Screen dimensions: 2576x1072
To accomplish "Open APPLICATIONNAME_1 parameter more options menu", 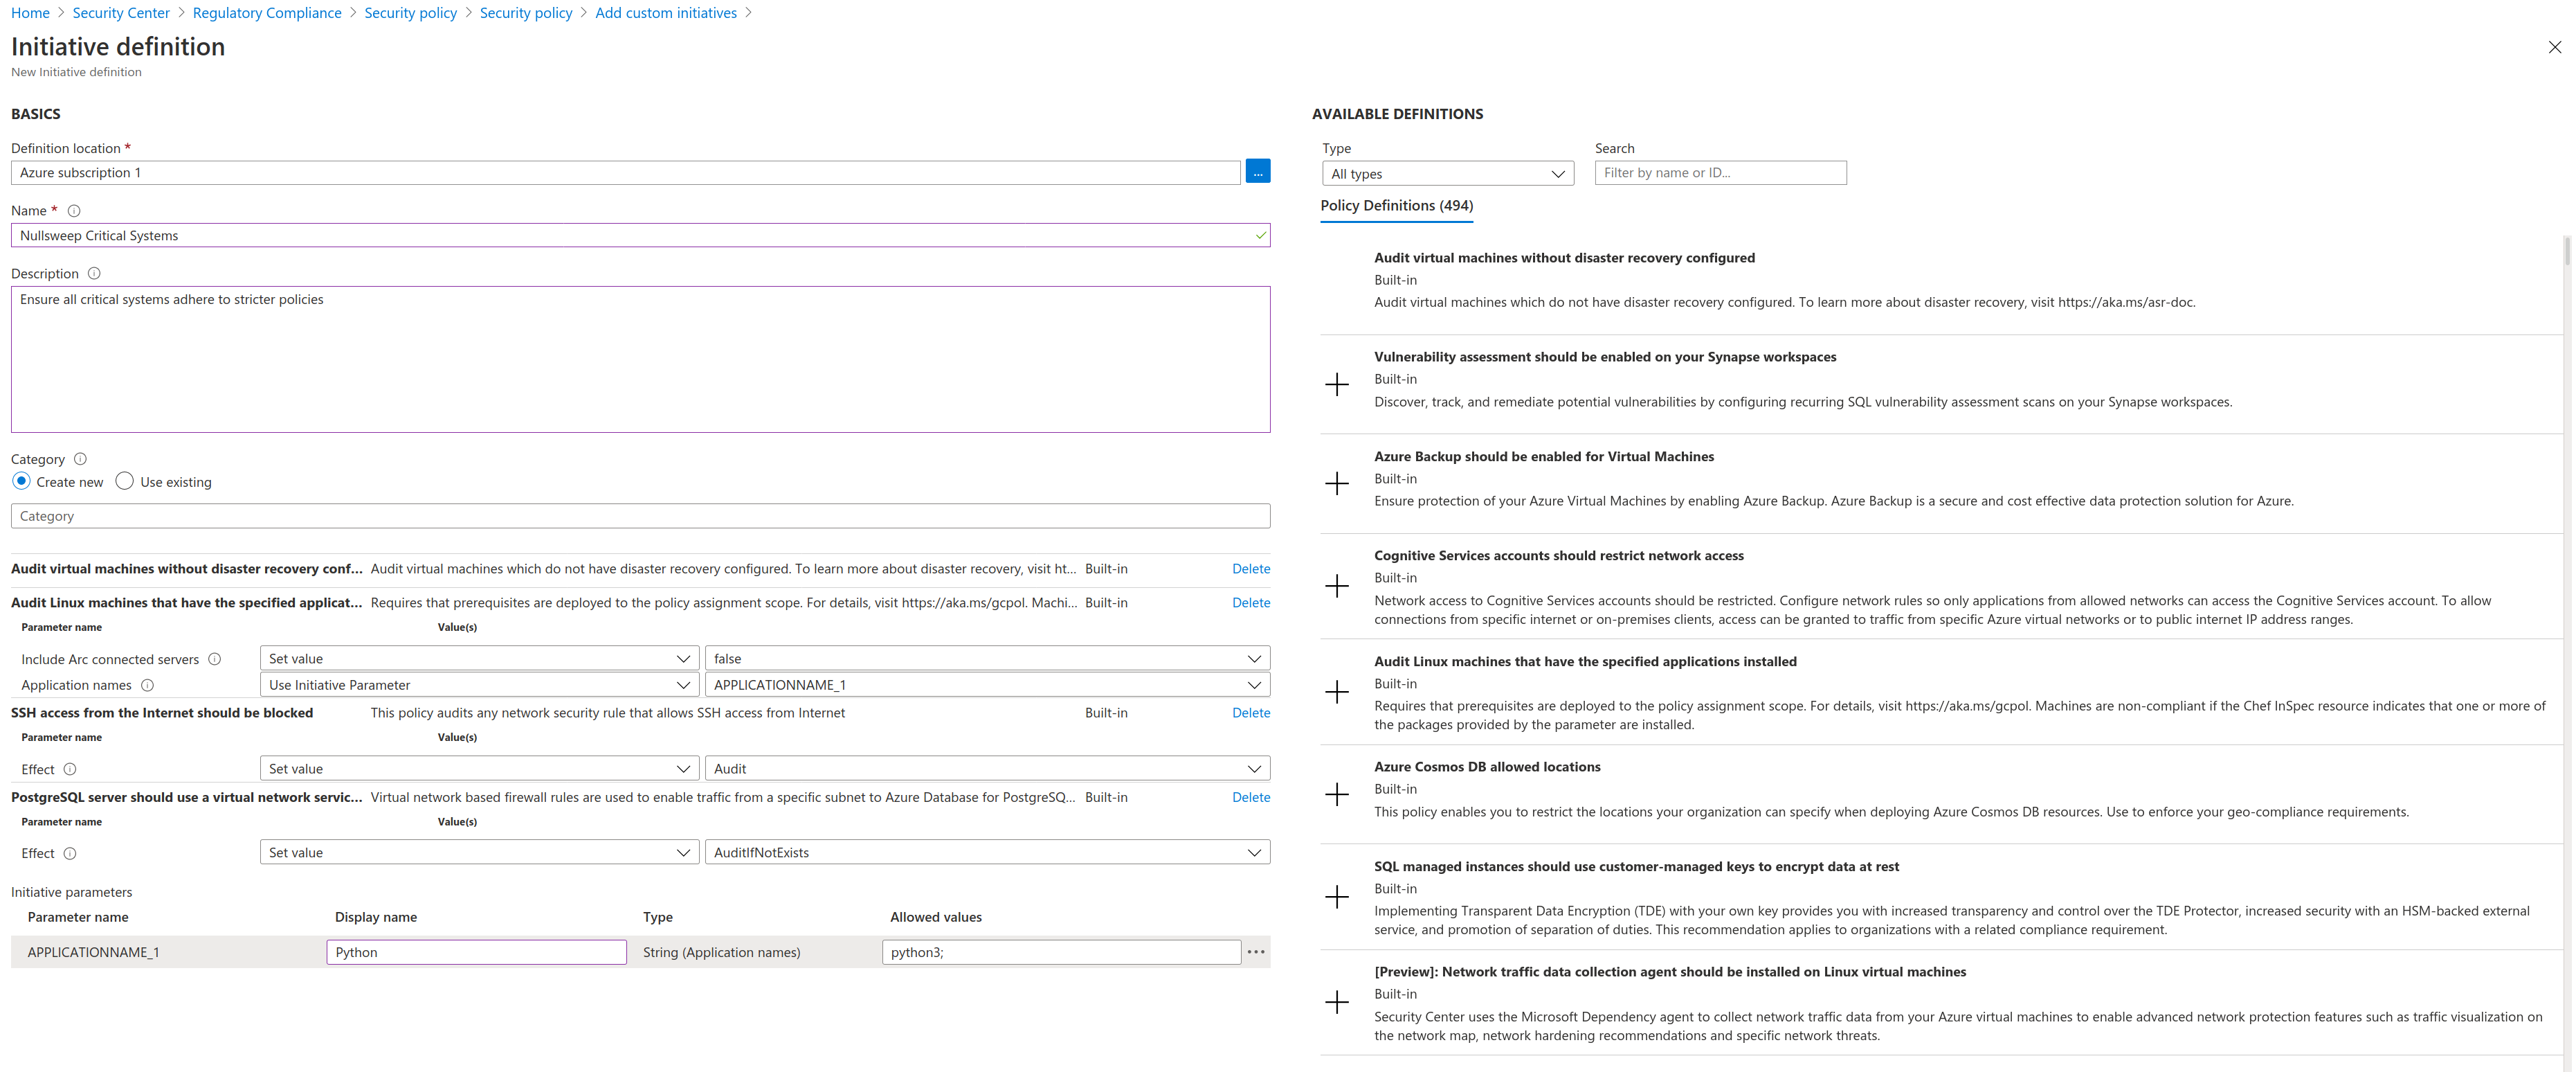I will [1256, 952].
